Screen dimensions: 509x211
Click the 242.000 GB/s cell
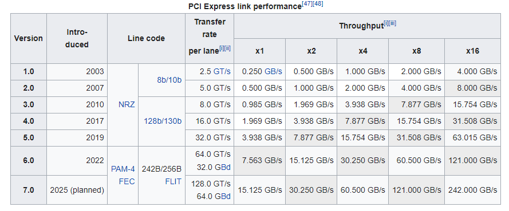tap(472, 190)
